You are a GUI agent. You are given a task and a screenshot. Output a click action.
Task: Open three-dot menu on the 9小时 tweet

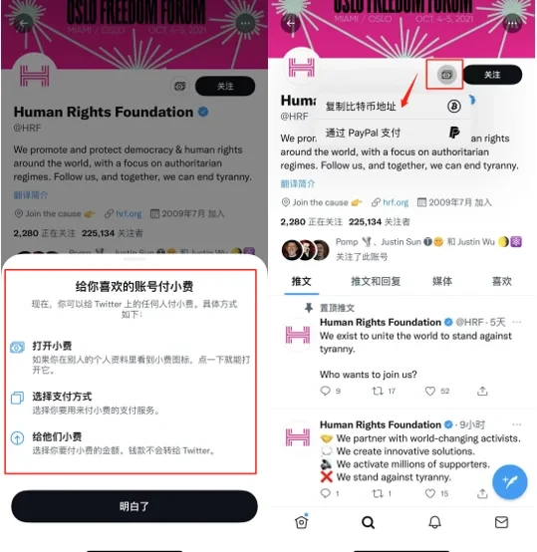[517, 424]
